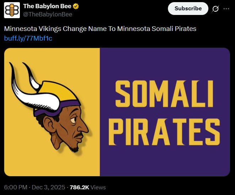Click the word "PIRATES" in the image
Screen dimensions: 235x195
(x=164, y=132)
